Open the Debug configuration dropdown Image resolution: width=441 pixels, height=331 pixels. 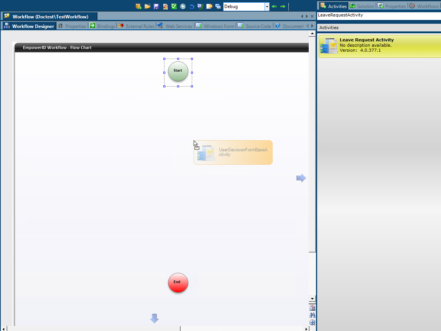pyautogui.click(x=267, y=6)
